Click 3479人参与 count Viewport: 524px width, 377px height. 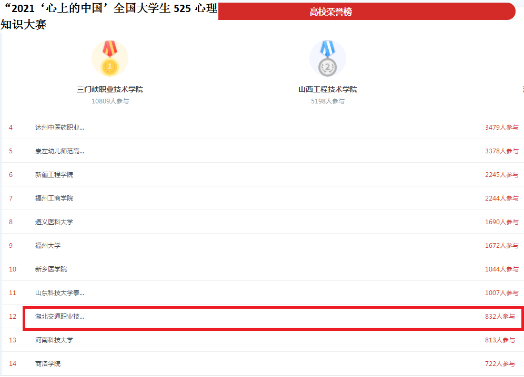pyautogui.click(x=501, y=128)
